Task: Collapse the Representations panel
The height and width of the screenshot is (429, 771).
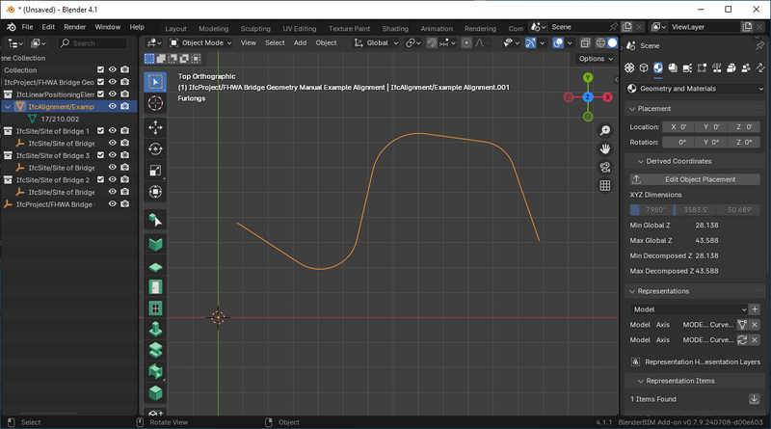Action: point(632,291)
